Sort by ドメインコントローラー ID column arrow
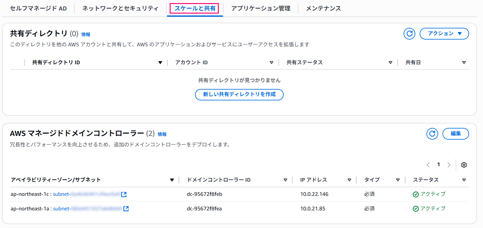The image size is (483, 228). click(285, 180)
